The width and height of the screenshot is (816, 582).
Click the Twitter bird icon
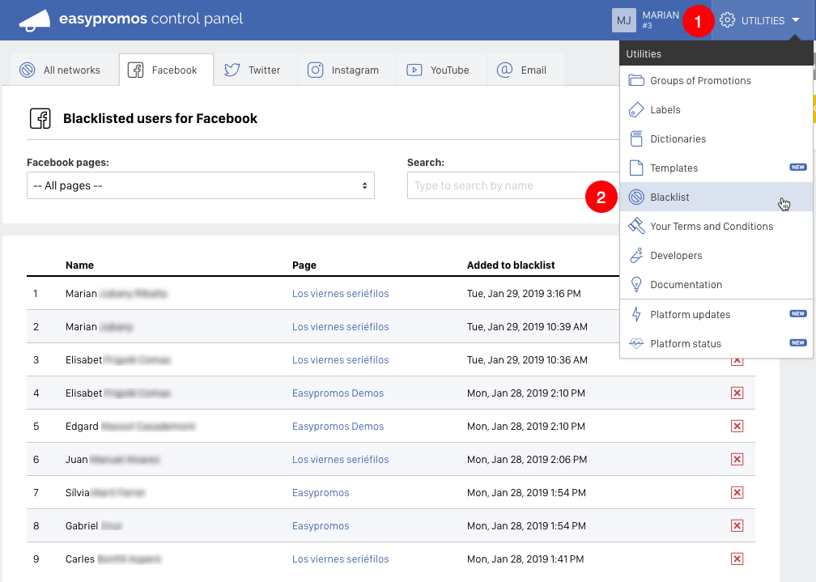pyautogui.click(x=232, y=70)
